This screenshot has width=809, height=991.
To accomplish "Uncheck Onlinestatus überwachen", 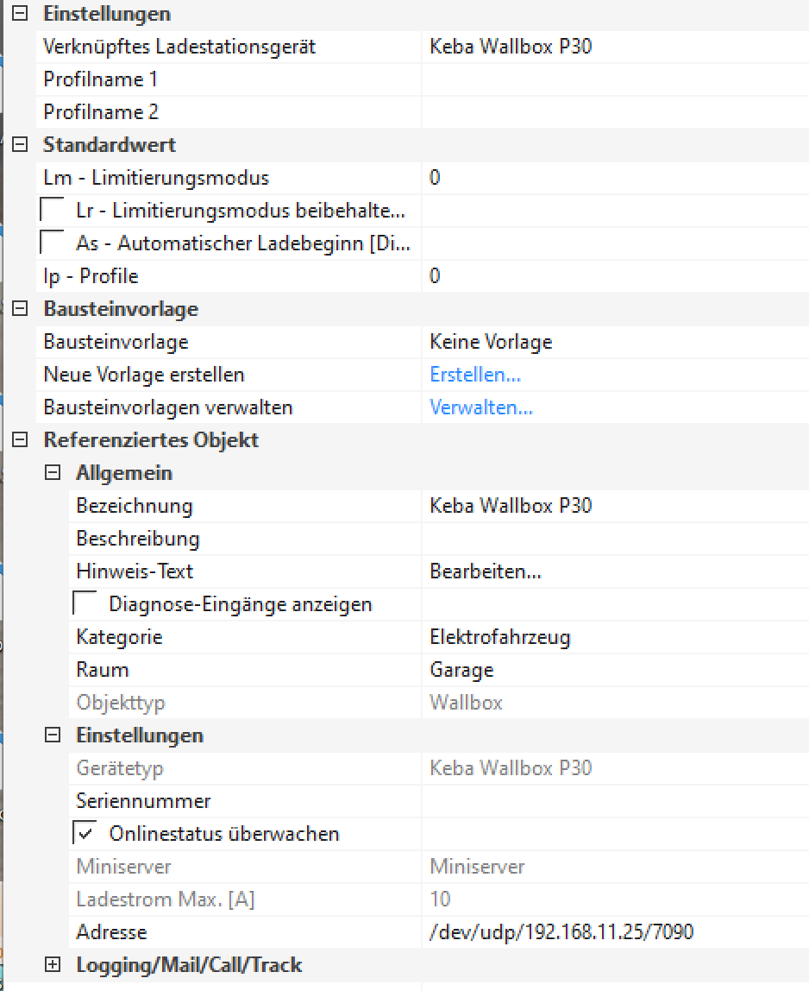I will [85, 834].
